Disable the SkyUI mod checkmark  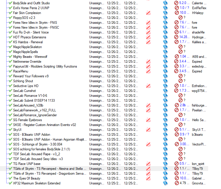(10, 130)
